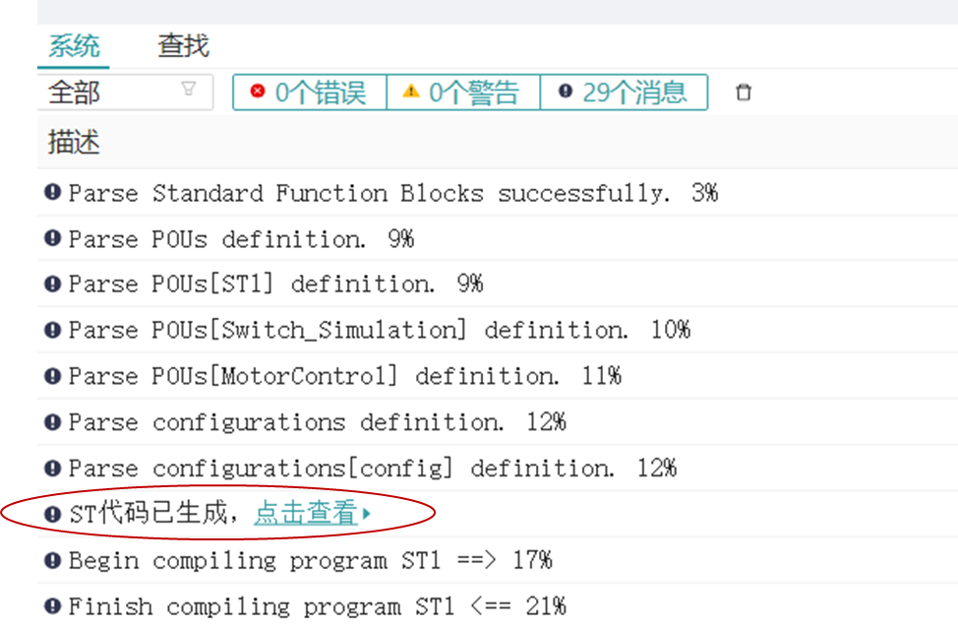Image resolution: width=958 pixels, height=627 pixels.
Task: Click info icon beside ST代码已生成 message
Action: tap(53, 514)
